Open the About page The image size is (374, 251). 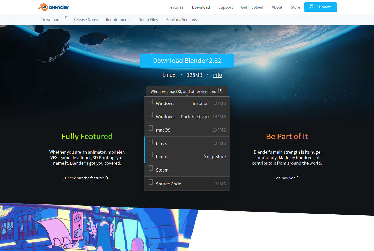(x=277, y=7)
